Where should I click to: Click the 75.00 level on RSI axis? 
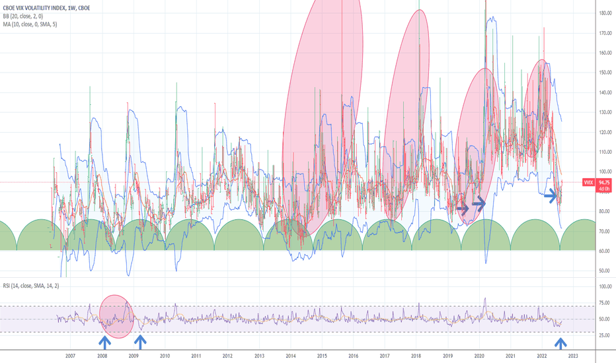pyautogui.click(x=605, y=303)
